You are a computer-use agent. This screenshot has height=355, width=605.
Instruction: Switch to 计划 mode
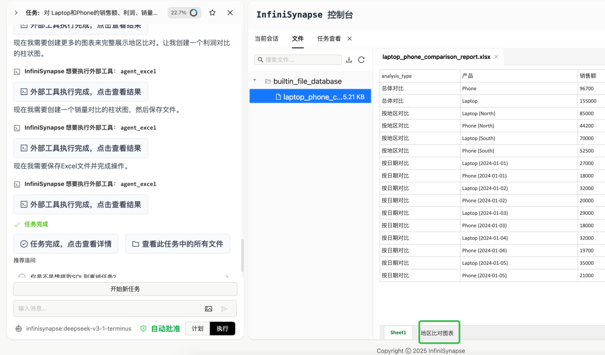[x=198, y=329]
